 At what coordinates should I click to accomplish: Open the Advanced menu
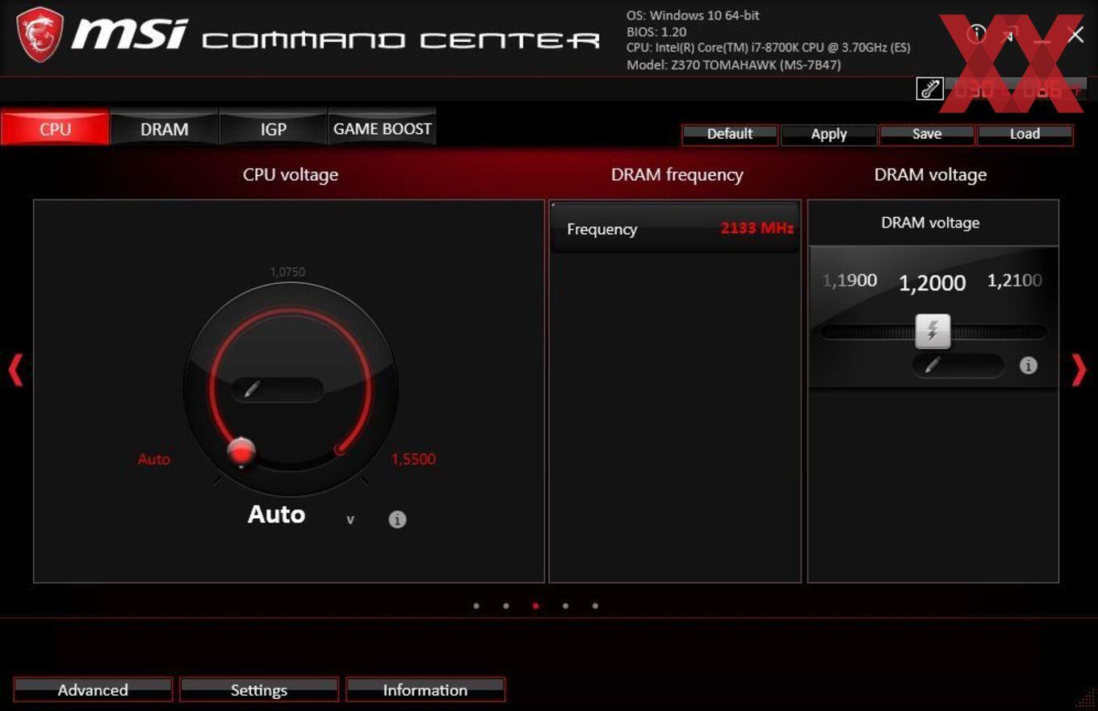tap(93, 690)
